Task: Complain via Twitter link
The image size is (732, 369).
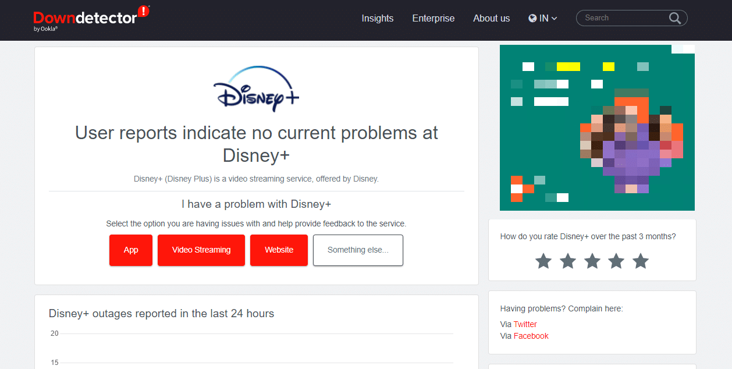Action: 525,324
